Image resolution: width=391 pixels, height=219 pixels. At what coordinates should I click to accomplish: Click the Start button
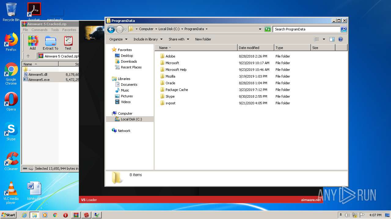pyautogui.click(x=9, y=215)
